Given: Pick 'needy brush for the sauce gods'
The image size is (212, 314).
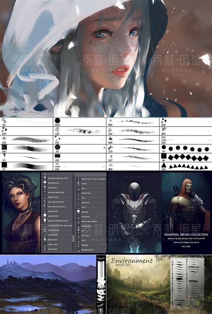Looking at the screenshot, I should tap(57, 225).
